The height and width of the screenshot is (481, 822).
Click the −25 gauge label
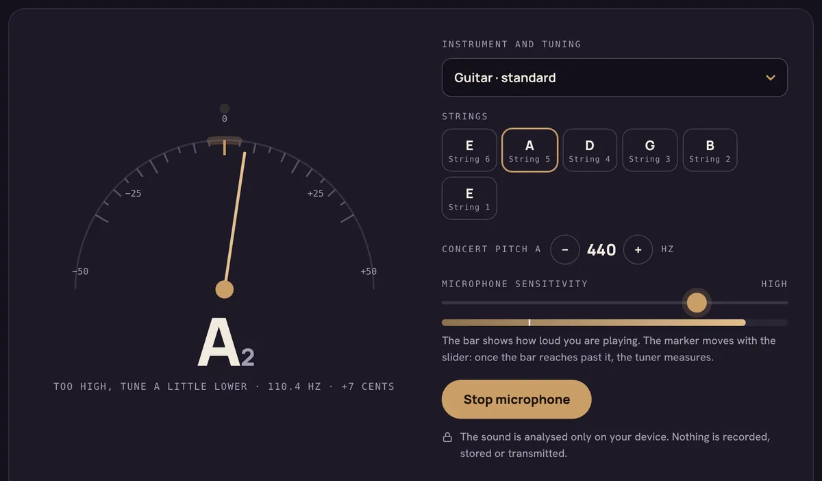(x=133, y=193)
